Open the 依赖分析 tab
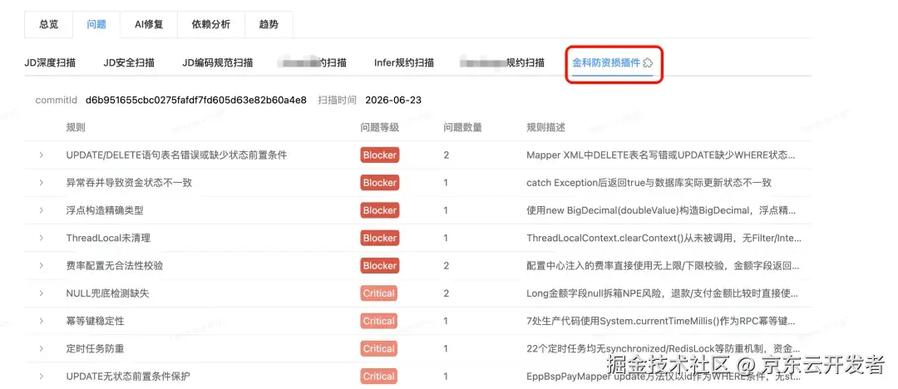Screen dimensions: 898x389 (211, 25)
